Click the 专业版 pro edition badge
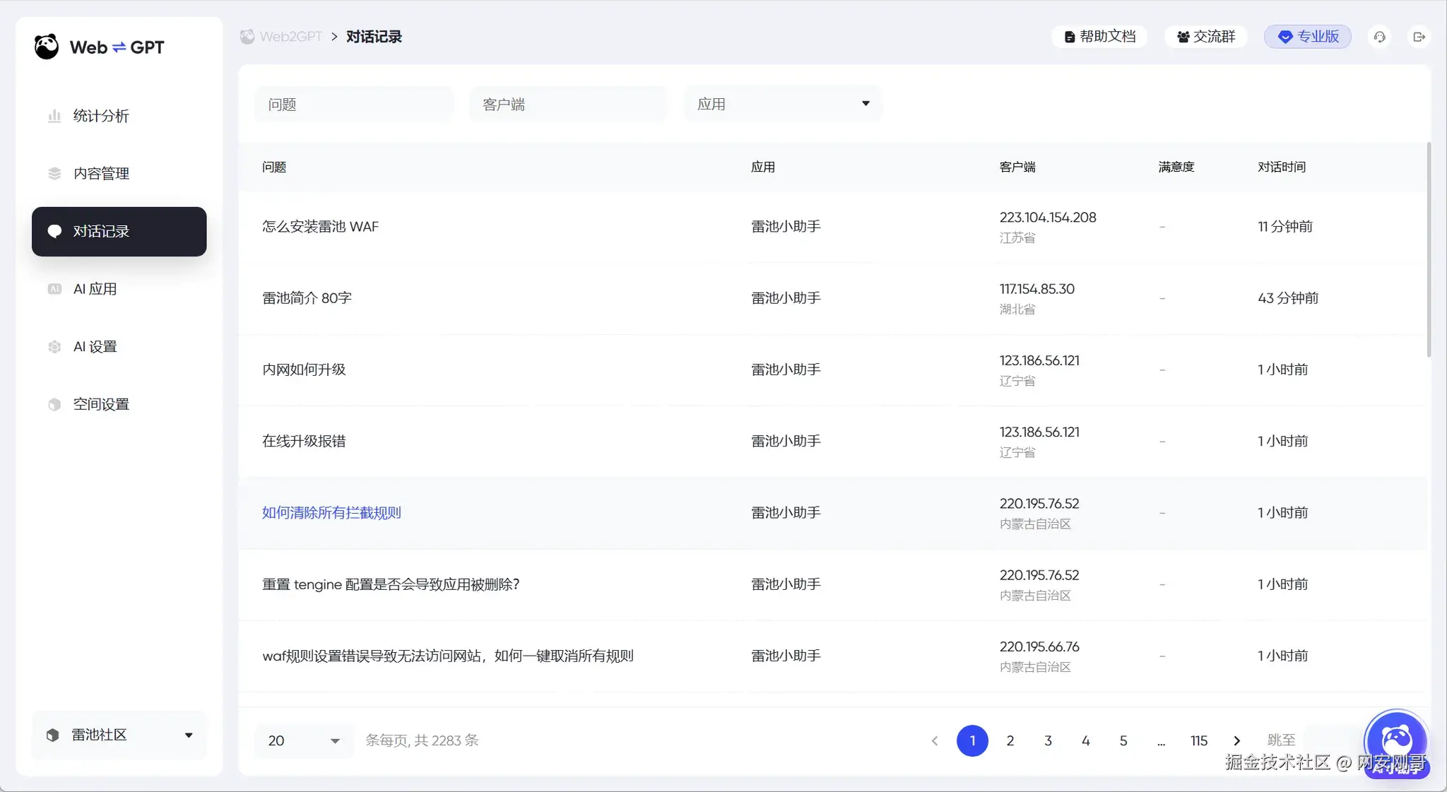 pyautogui.click(x=1308, y=37)
